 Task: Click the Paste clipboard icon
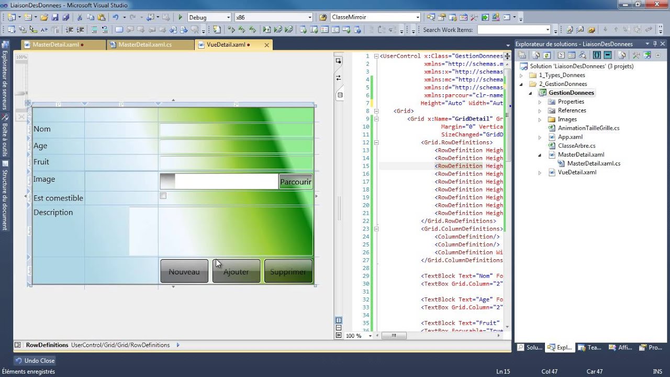tap(102, 17)
